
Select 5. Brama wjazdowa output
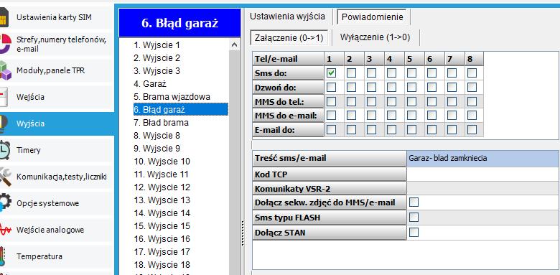pos(172,97)
